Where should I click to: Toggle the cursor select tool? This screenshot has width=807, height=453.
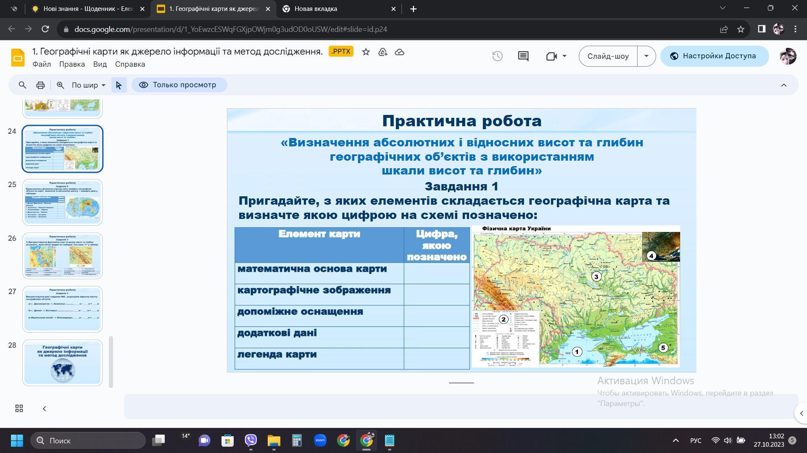(x=119, y=85)
